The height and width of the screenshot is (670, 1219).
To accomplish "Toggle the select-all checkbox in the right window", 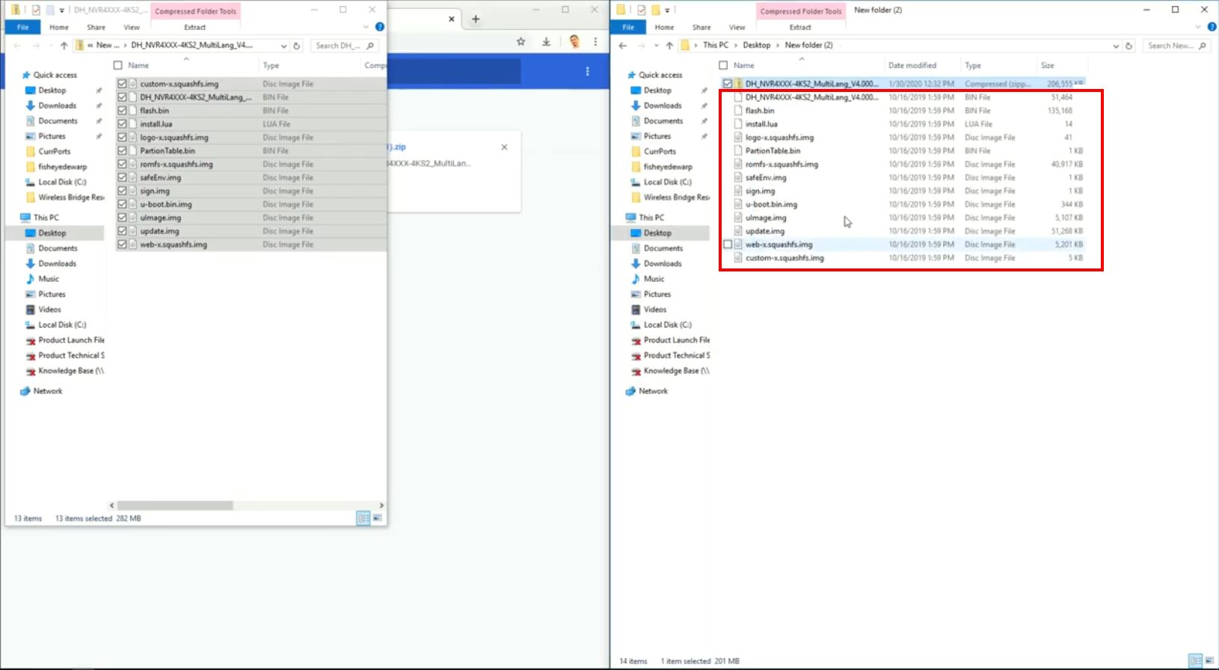I will [x=723, y=65].
